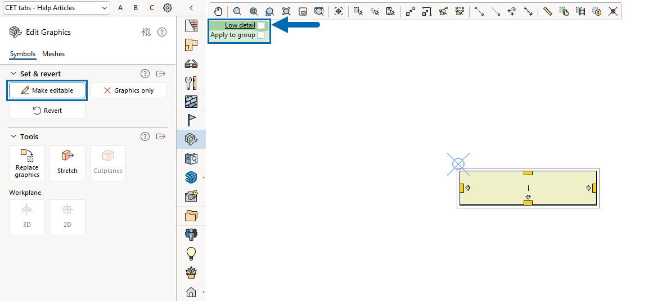Collapse the Set & revert section

pyautogui.click(x=12, y=74)
